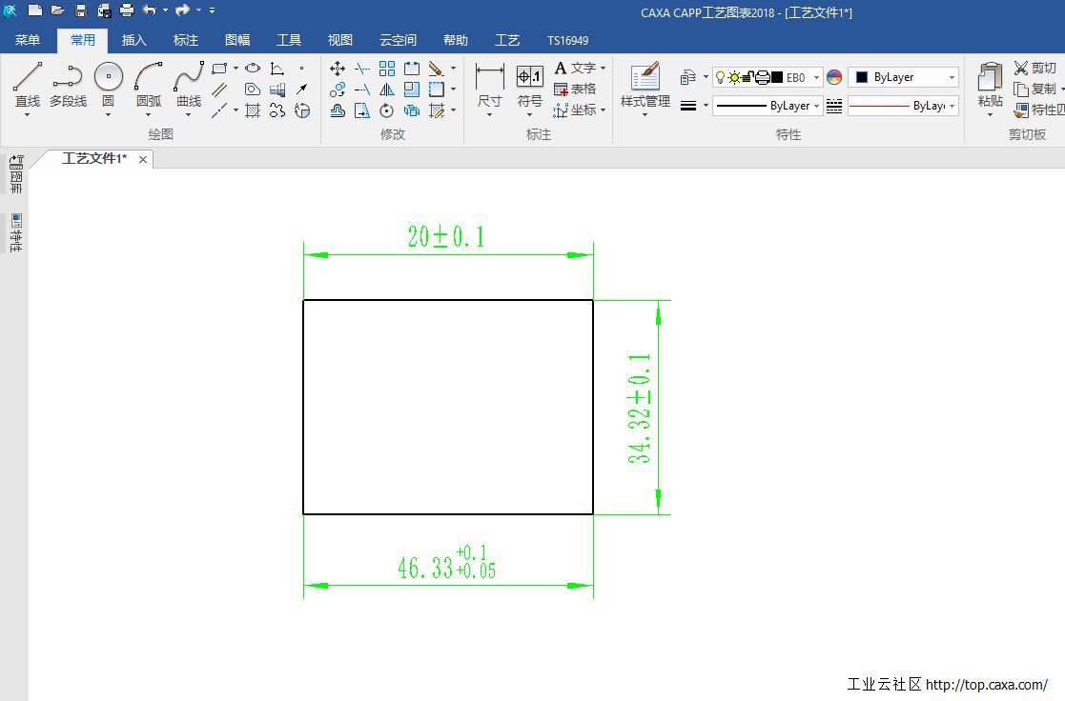Click the 尺寸 dimension tool
This screenshot has height=701, width=1065.
point(489,84)
